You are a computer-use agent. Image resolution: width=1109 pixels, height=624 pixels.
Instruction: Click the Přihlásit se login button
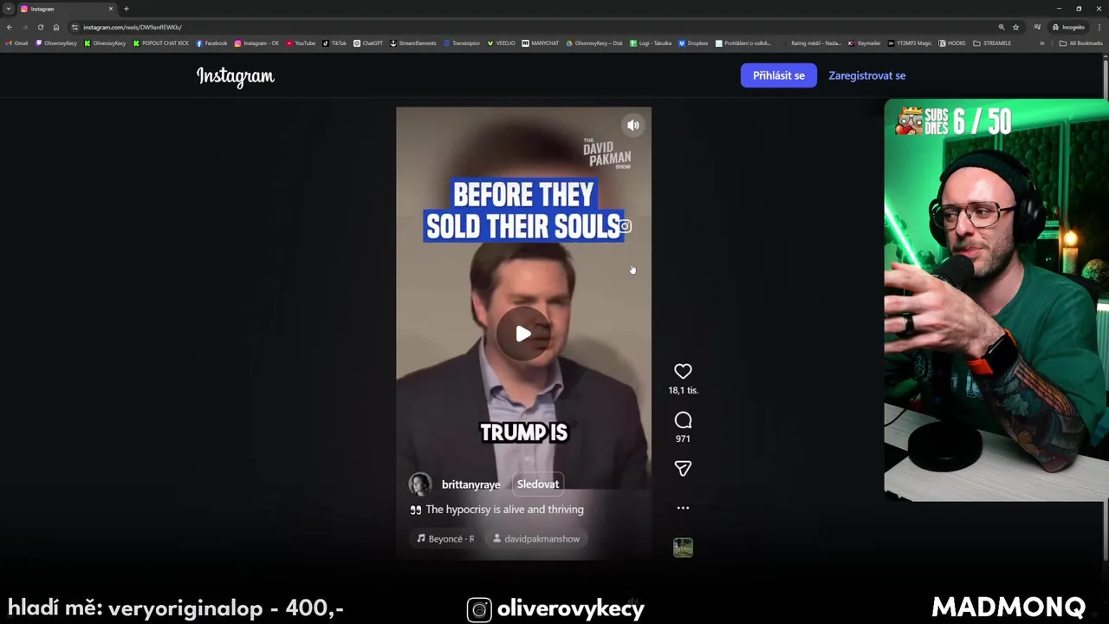click(x=778, y=75)
